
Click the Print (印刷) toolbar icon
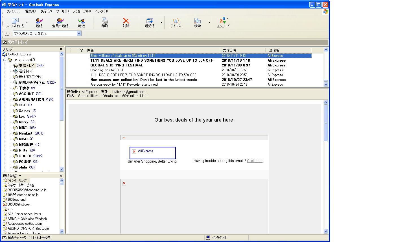(x=105, y=21)
